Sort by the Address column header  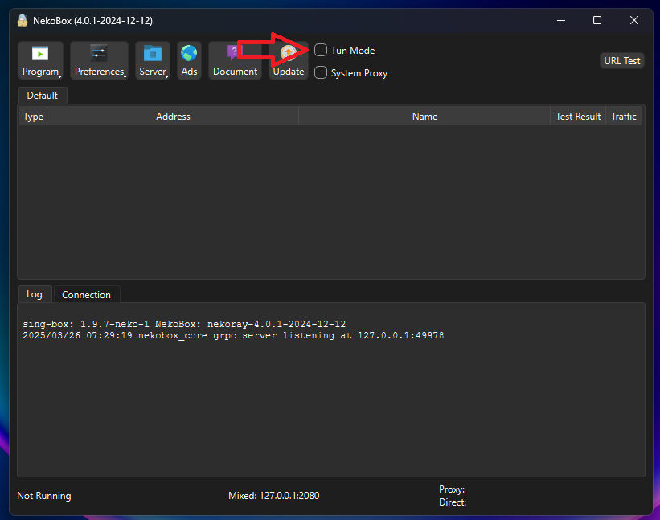173,116
